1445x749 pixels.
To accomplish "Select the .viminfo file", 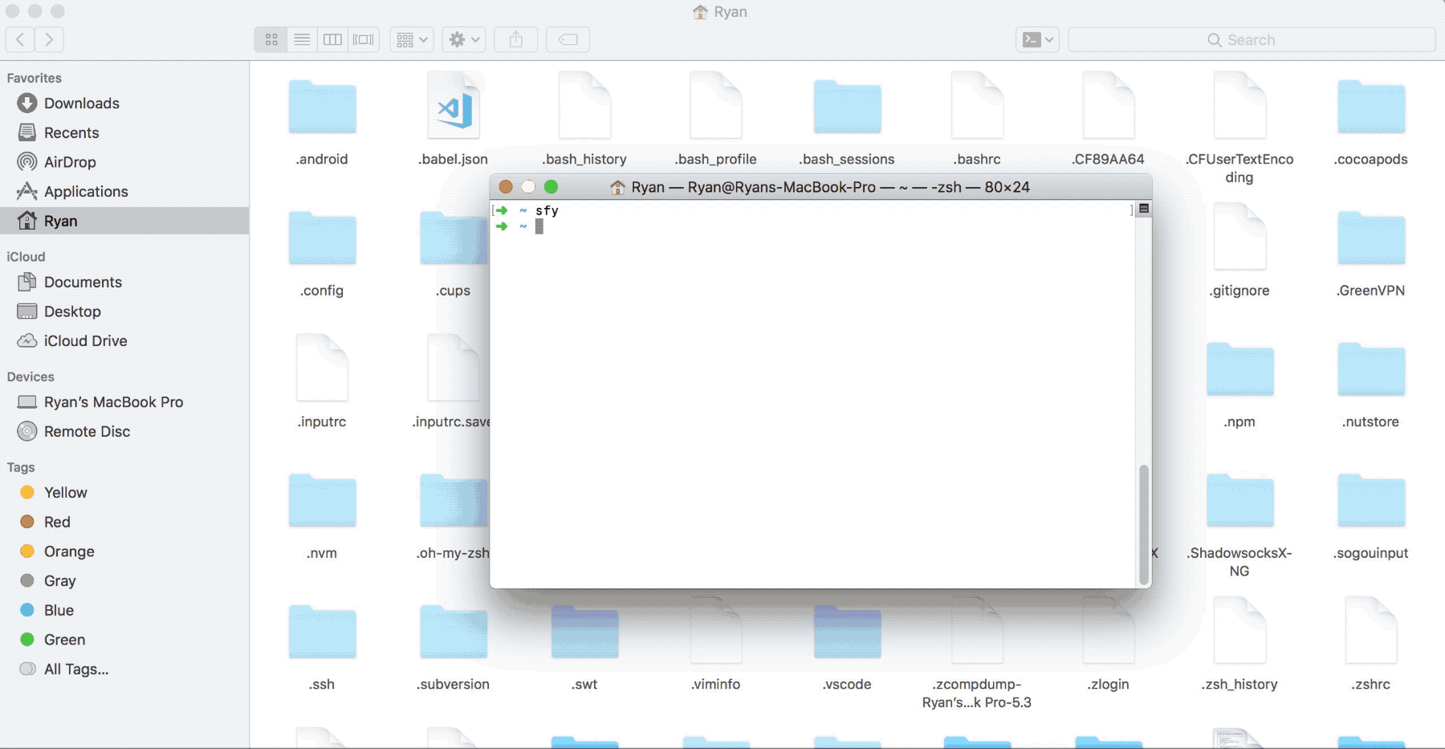I will 716,630.
